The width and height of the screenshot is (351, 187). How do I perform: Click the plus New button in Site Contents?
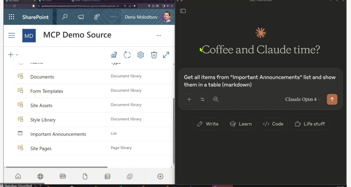[x=11, y=54]
